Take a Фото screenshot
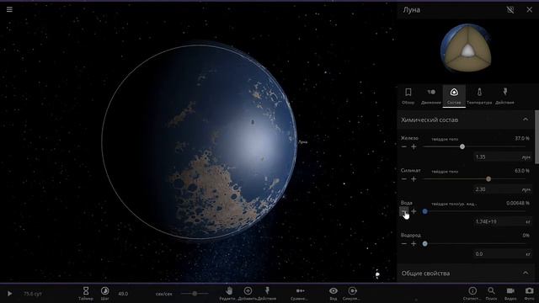This screenshot has width=539, height=303. 530,294
